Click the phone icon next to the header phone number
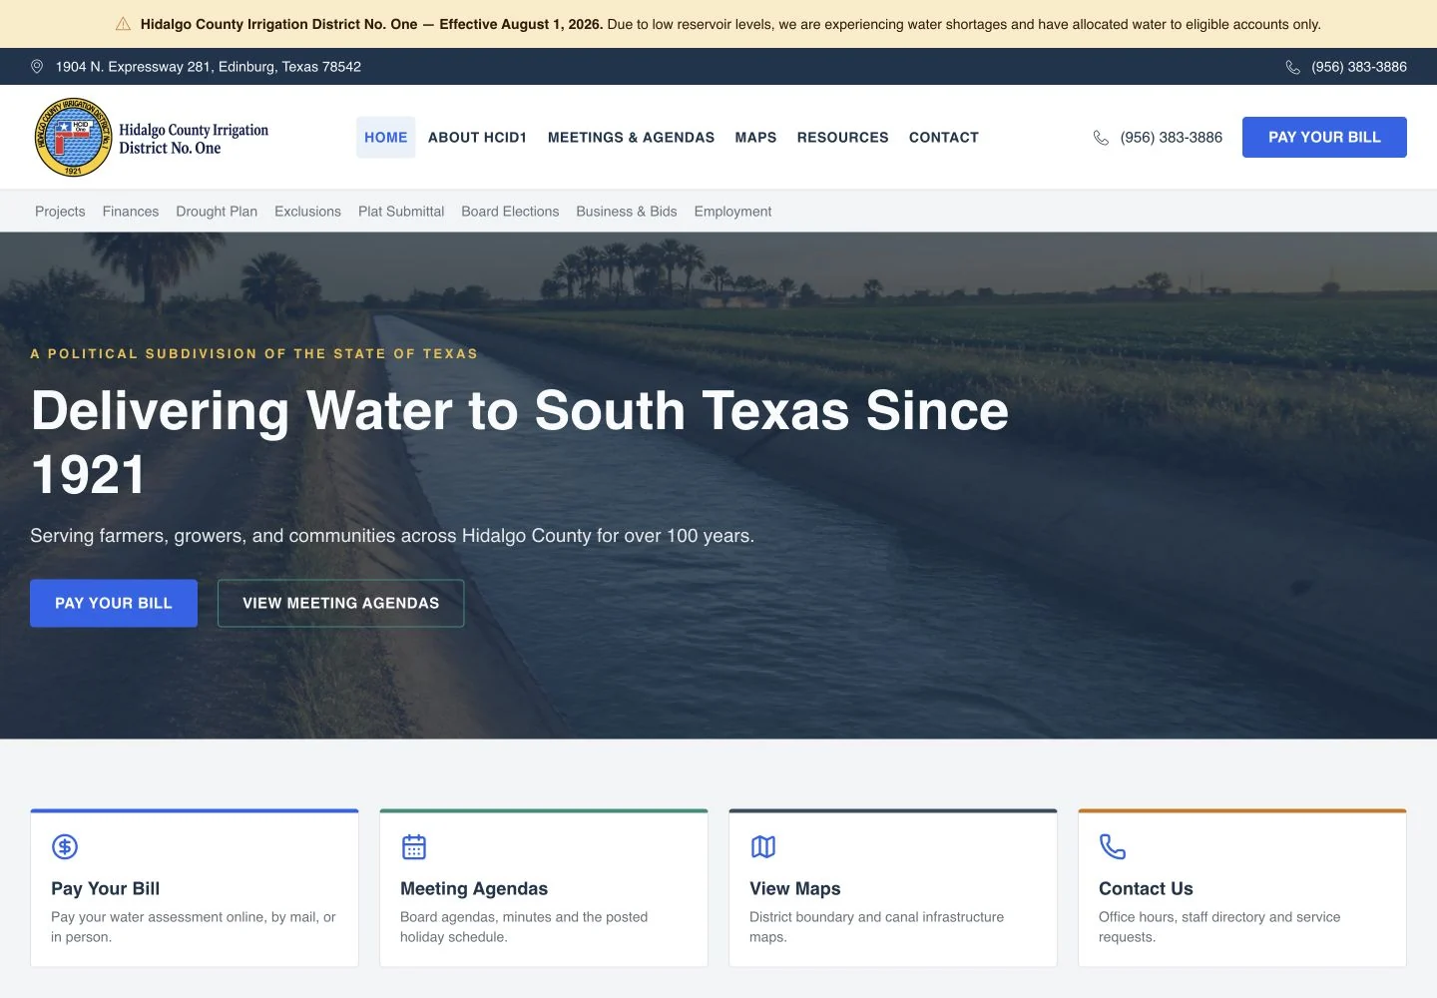Image resolution: width=1437 pixels, height=998 pixels. point(1102,138)
